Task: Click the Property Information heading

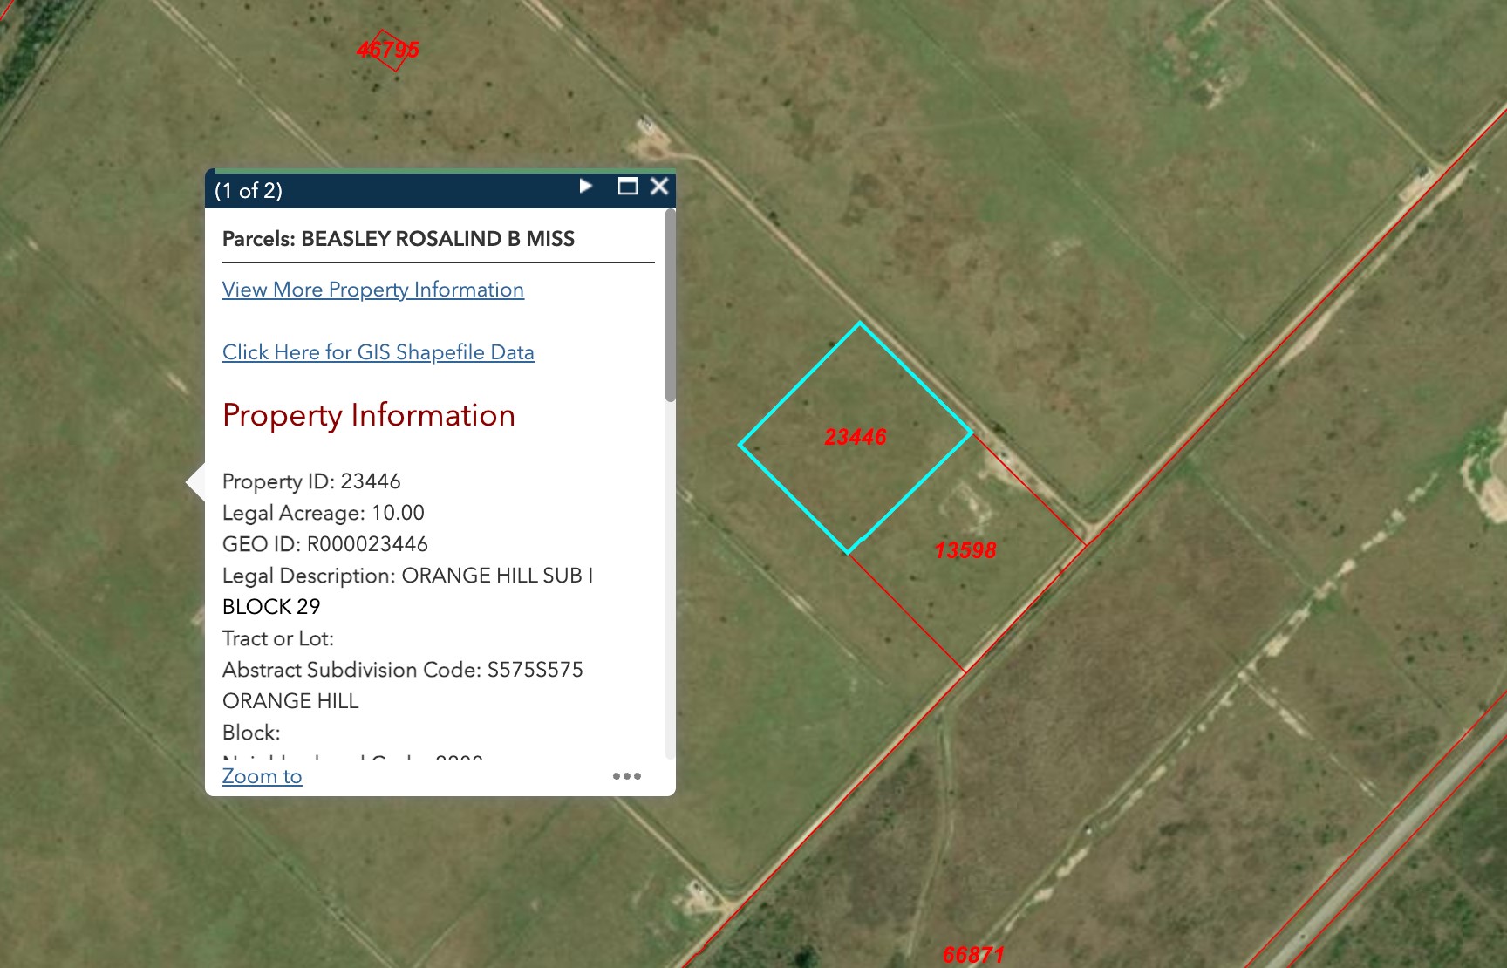Action: (369, 415)
